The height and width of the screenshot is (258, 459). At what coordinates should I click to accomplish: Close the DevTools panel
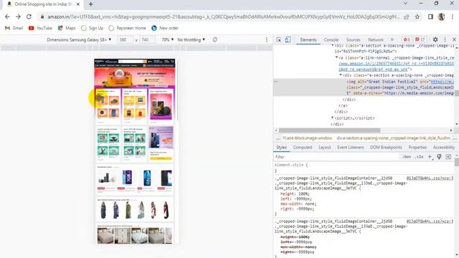[x=454, y=39]
